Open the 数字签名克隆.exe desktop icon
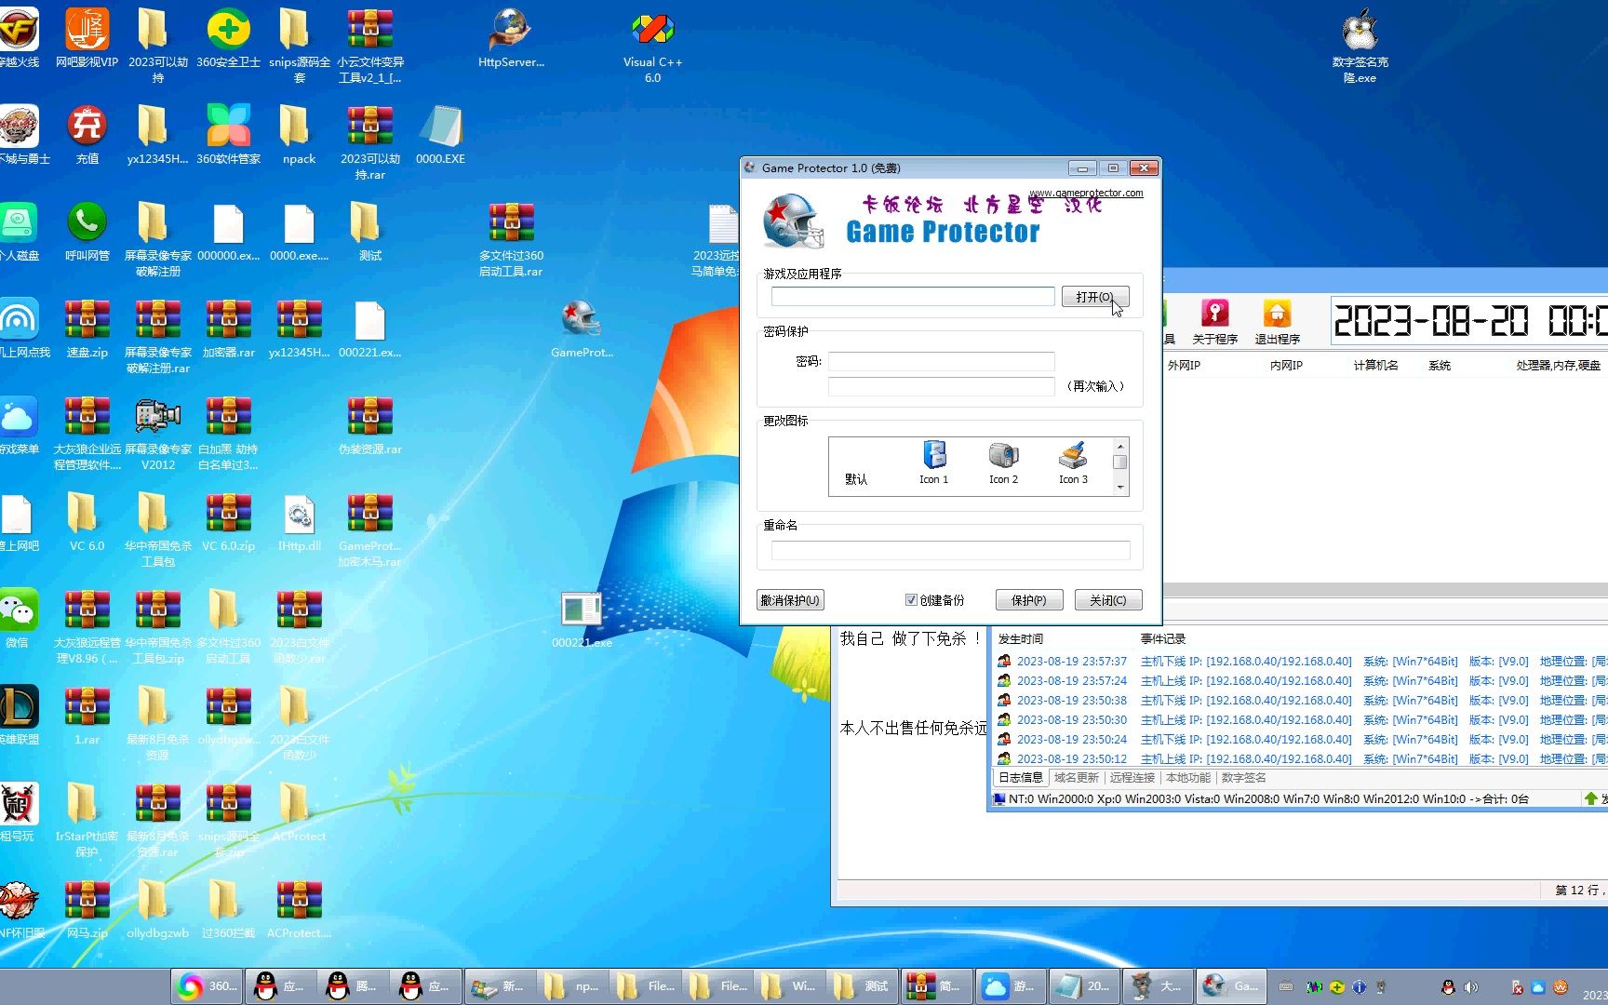Screen dimensions: 1608x1005 point(1360,47)
